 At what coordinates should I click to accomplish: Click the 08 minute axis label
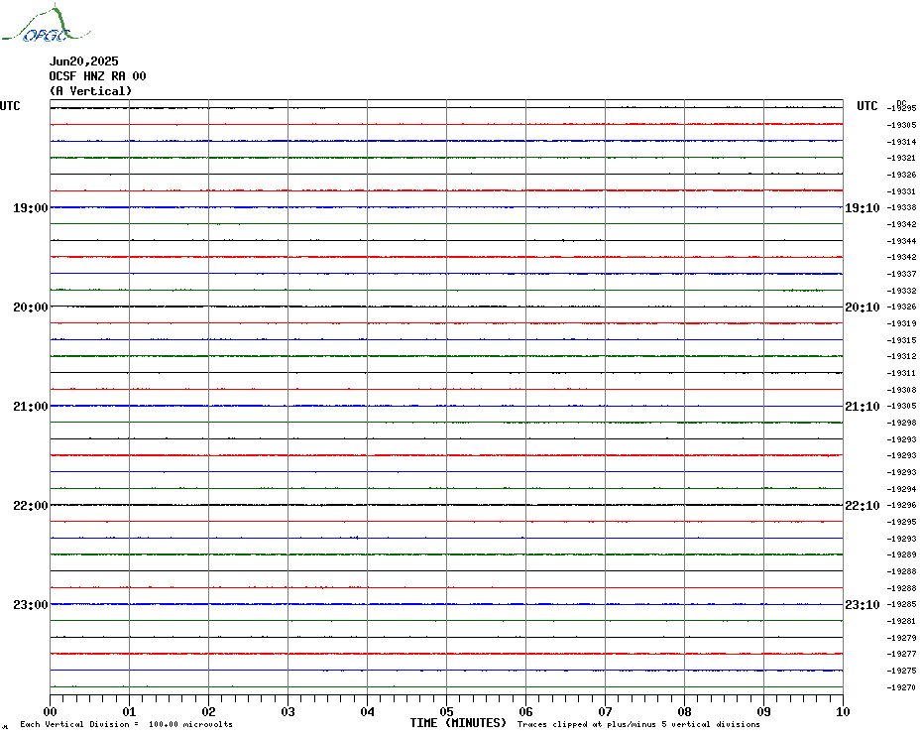(x=684, y=711)
